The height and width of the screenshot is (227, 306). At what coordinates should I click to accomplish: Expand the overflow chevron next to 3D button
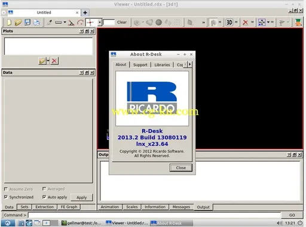(236, 22)
